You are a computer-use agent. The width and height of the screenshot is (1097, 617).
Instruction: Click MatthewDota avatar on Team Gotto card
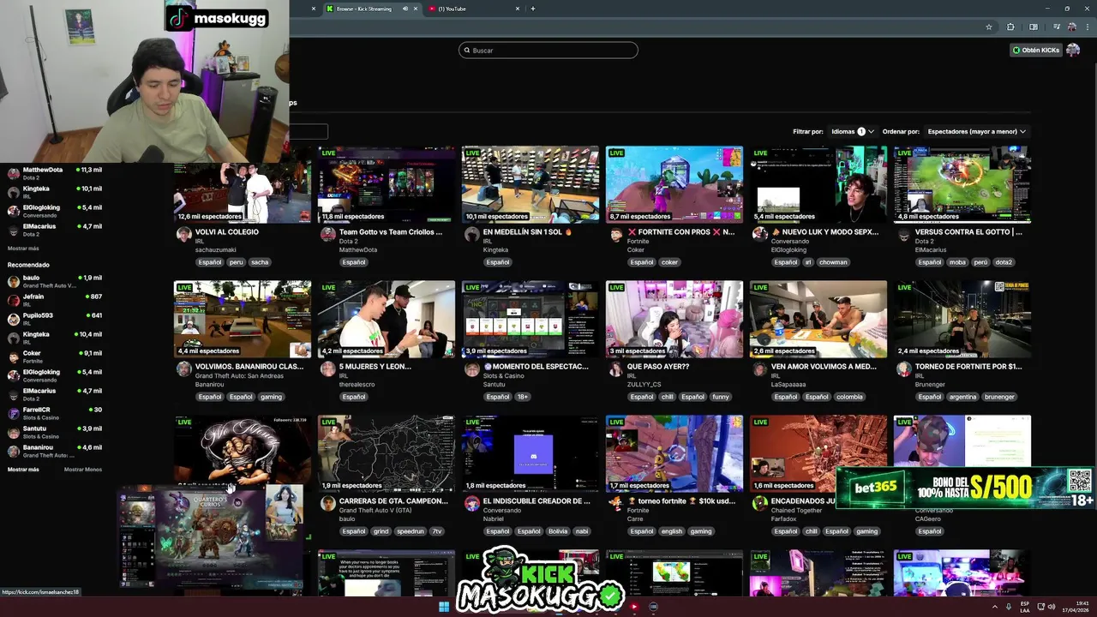point(327,234)
